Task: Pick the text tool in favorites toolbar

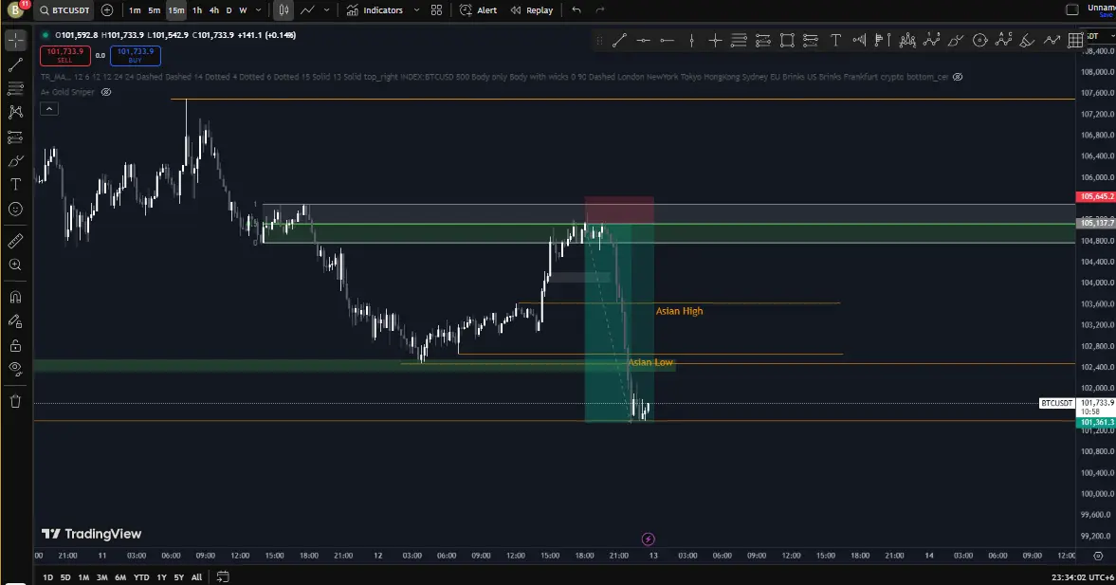Action: tap(835, 41)
